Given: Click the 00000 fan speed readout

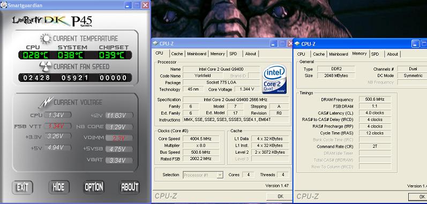Looking at the screenshot, I should coord(113,78).
